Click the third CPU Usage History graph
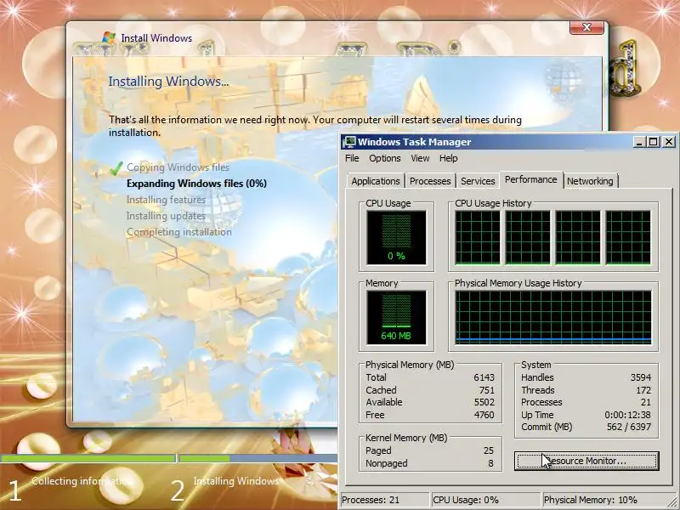Image resolution: width=680 pixels, height=510 pixels. pos(578,238)
